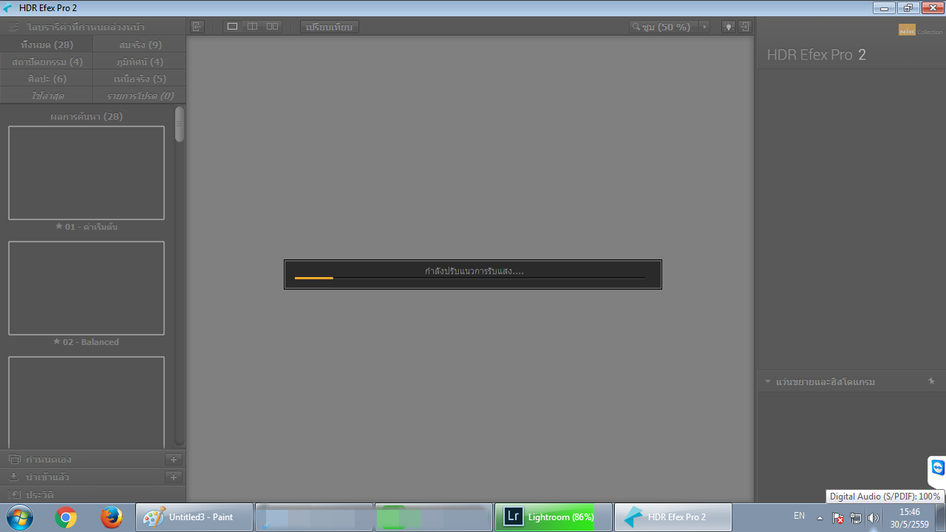Click the alignment progress bar
946x532 pixels.
pos(470,278)
